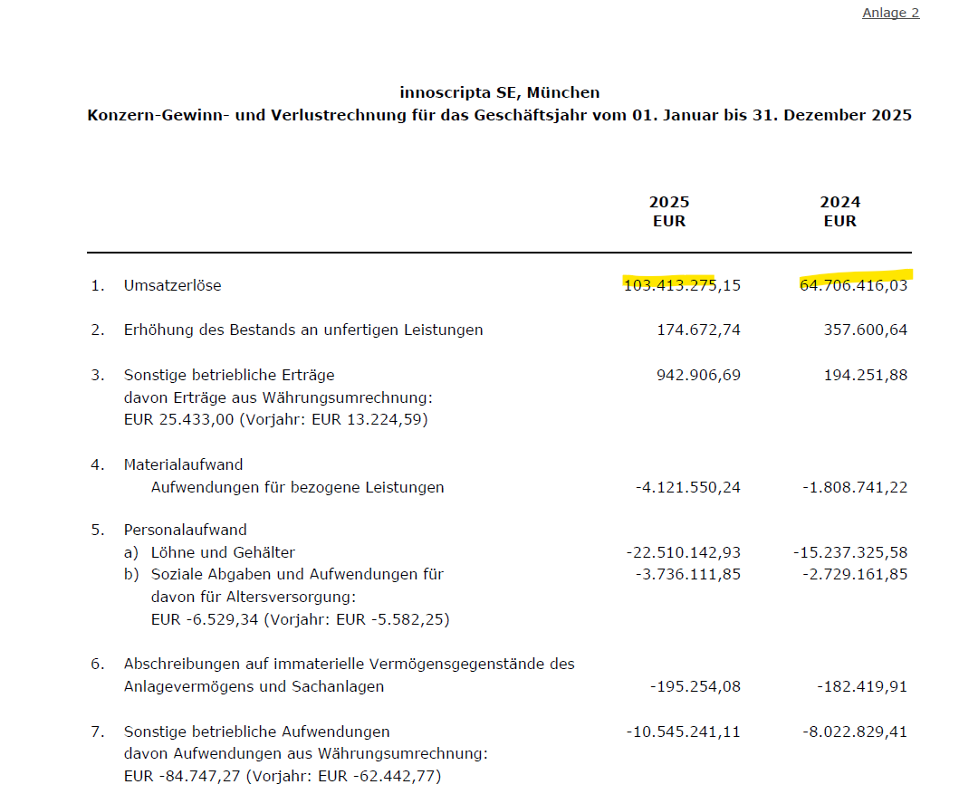Select the 'Materialaufwand' label
The width and height of the screenshot is (978, 794).
(x=183, y=464)
